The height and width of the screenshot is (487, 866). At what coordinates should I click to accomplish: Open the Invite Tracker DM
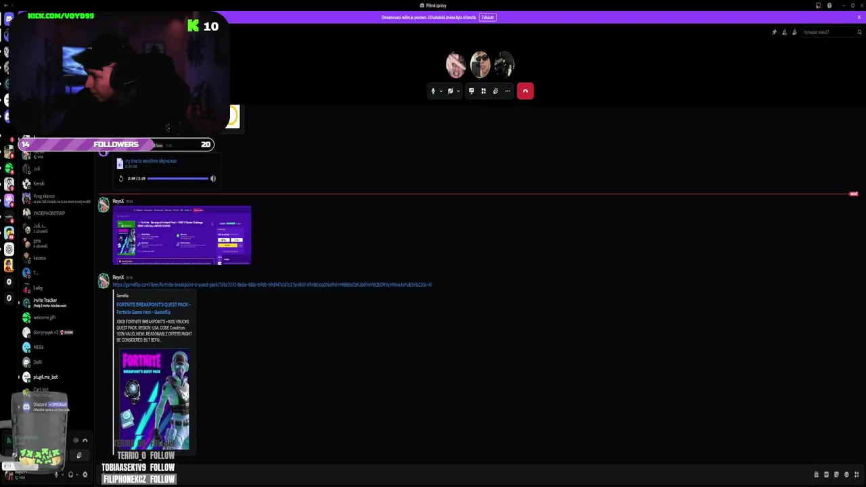55,302
